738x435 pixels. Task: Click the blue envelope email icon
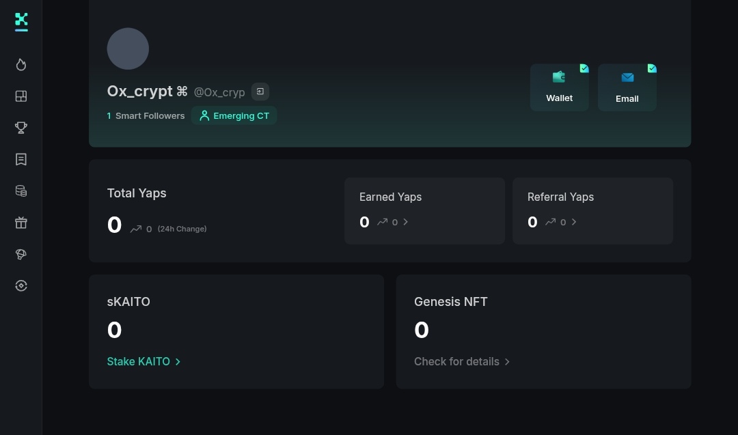tap(627, 78)
